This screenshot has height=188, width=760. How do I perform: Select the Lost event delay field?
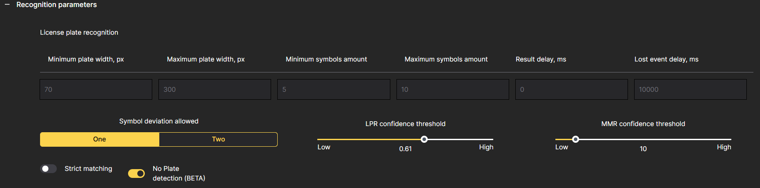[690, 90]
